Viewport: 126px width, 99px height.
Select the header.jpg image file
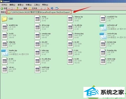coord(15,52)
